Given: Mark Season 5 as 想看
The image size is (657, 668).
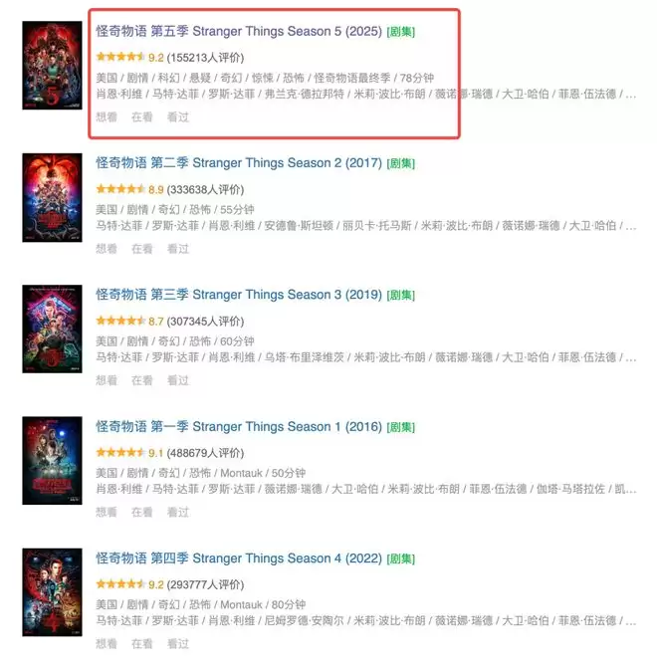Looking at the screenshot, I should pos(107,116).
